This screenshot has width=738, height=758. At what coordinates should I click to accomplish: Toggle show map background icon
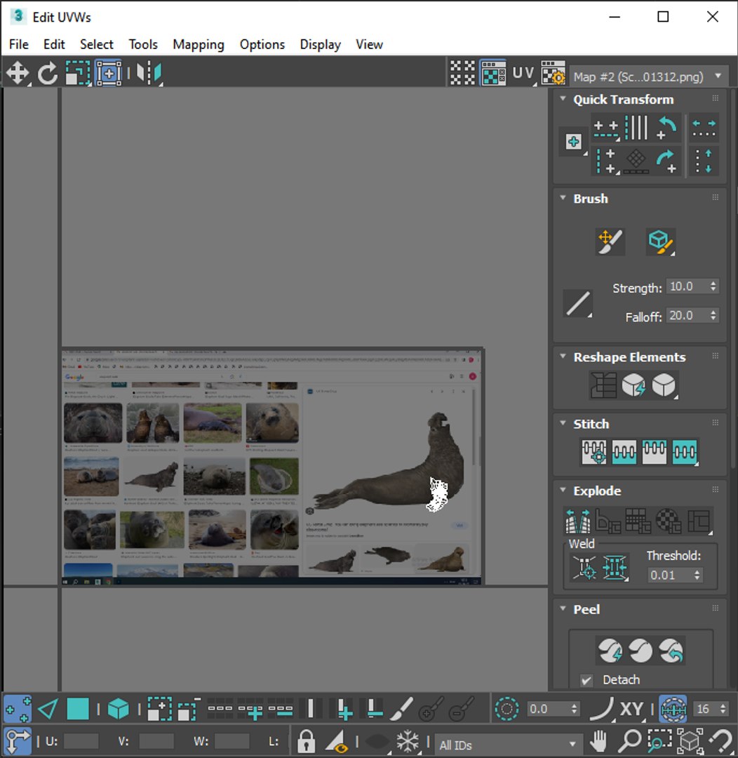tap(493, 73)
